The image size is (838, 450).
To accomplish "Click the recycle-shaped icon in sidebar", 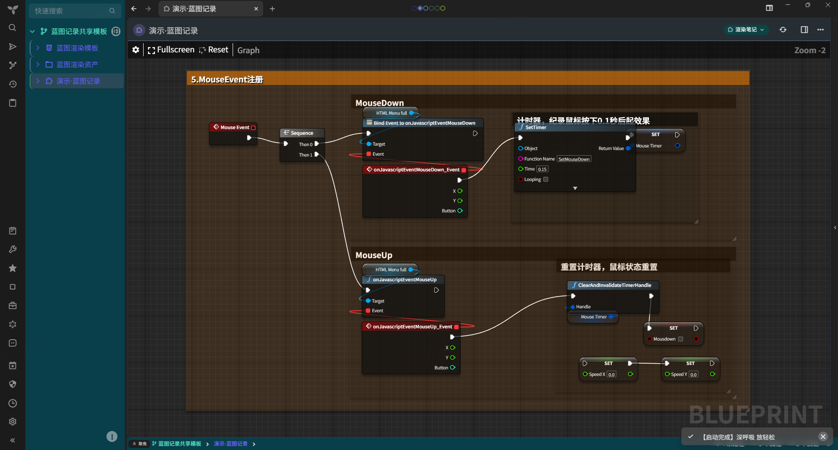I will click(x=13, y=324).
